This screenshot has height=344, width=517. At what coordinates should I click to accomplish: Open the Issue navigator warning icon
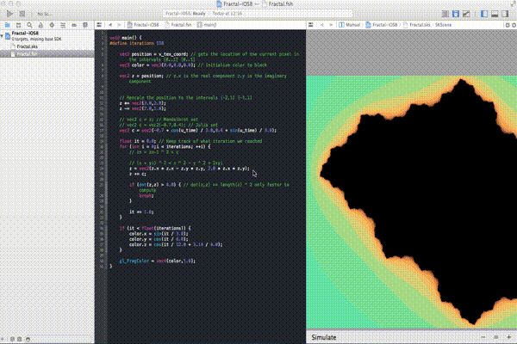pos(40,25)
